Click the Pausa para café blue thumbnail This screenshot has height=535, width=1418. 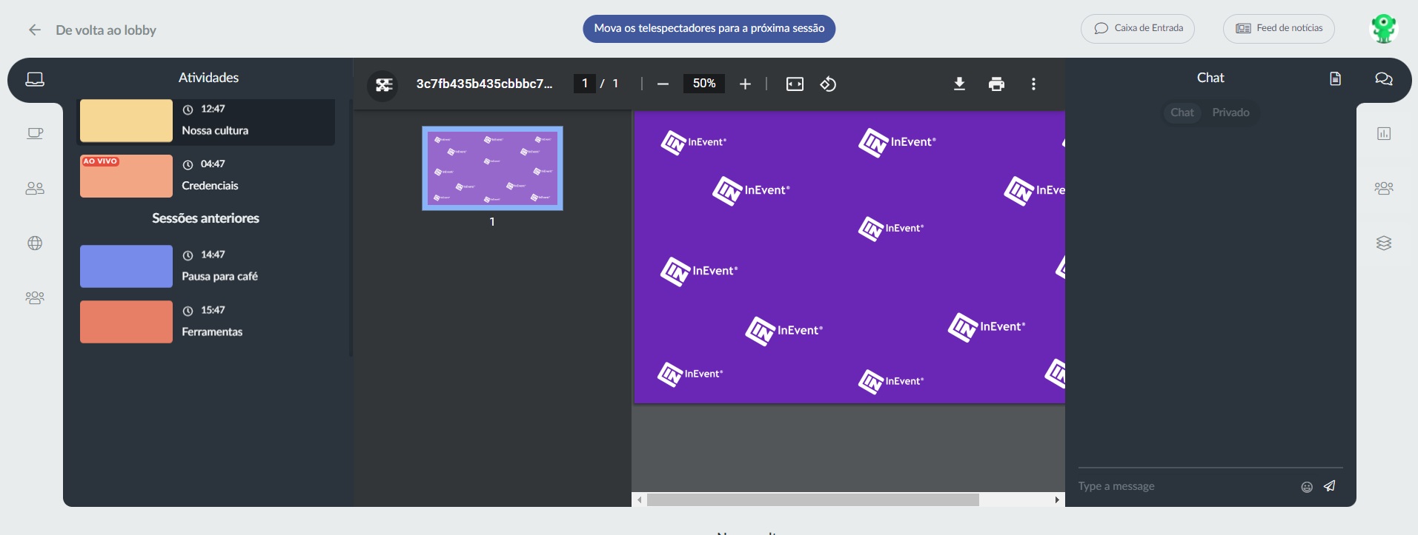coord(126,266)
